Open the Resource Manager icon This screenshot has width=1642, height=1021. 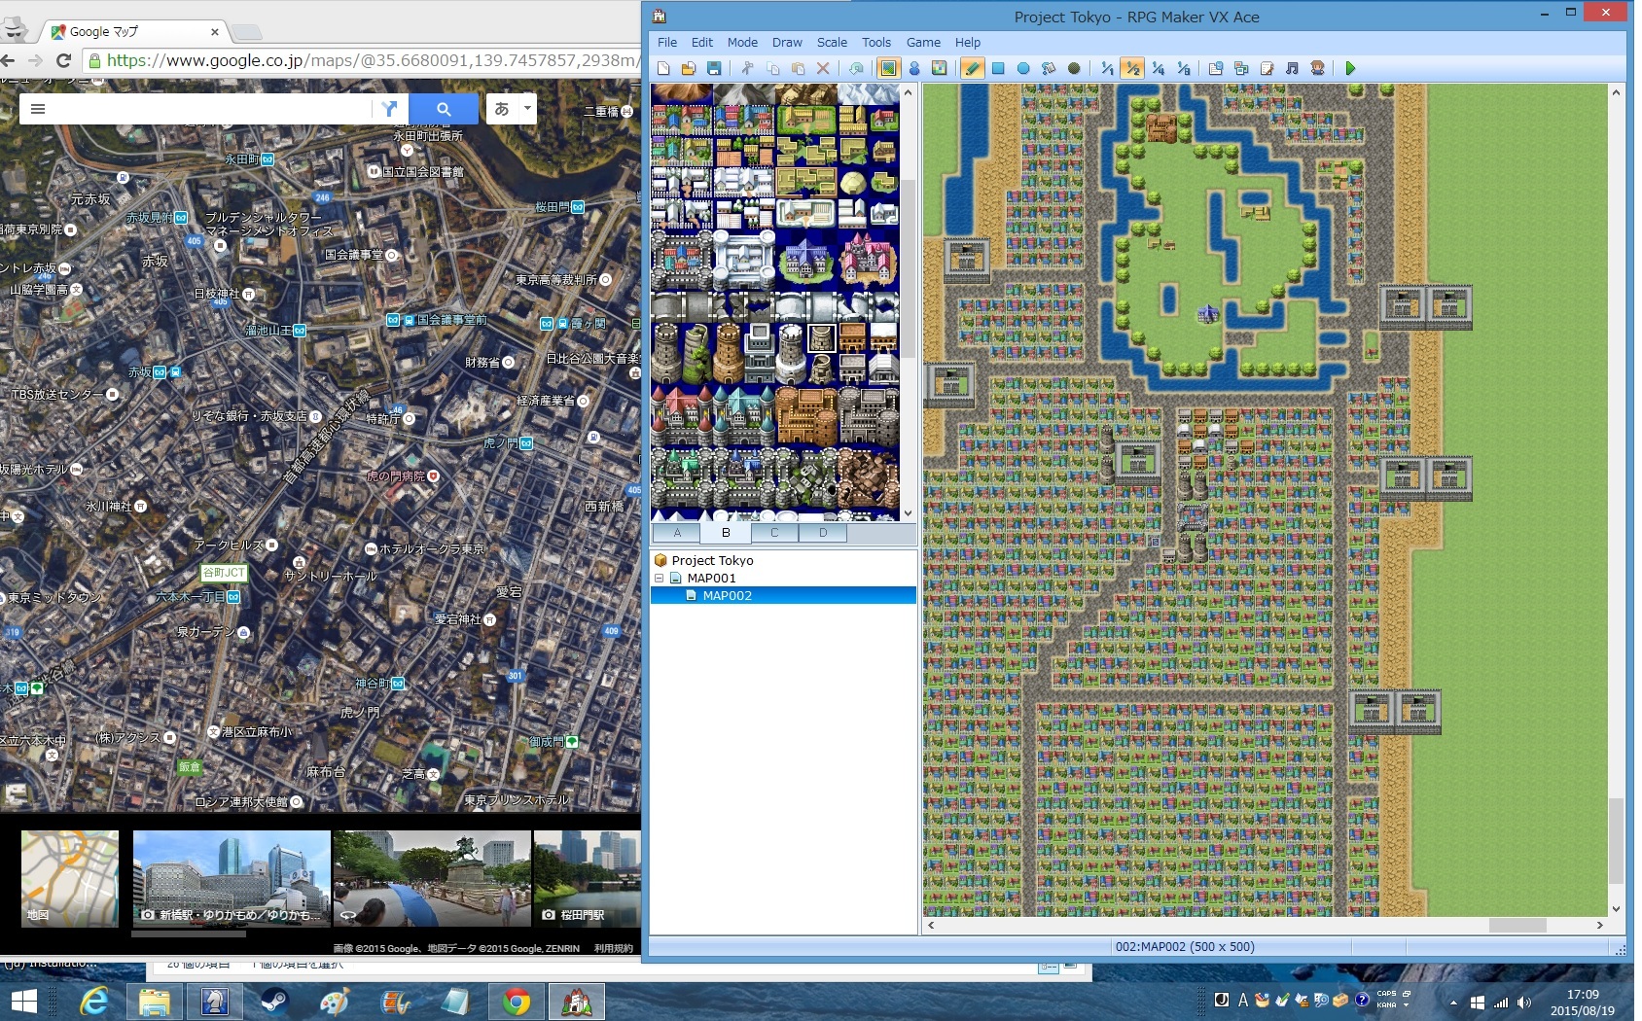click(x=1241, y=68)
